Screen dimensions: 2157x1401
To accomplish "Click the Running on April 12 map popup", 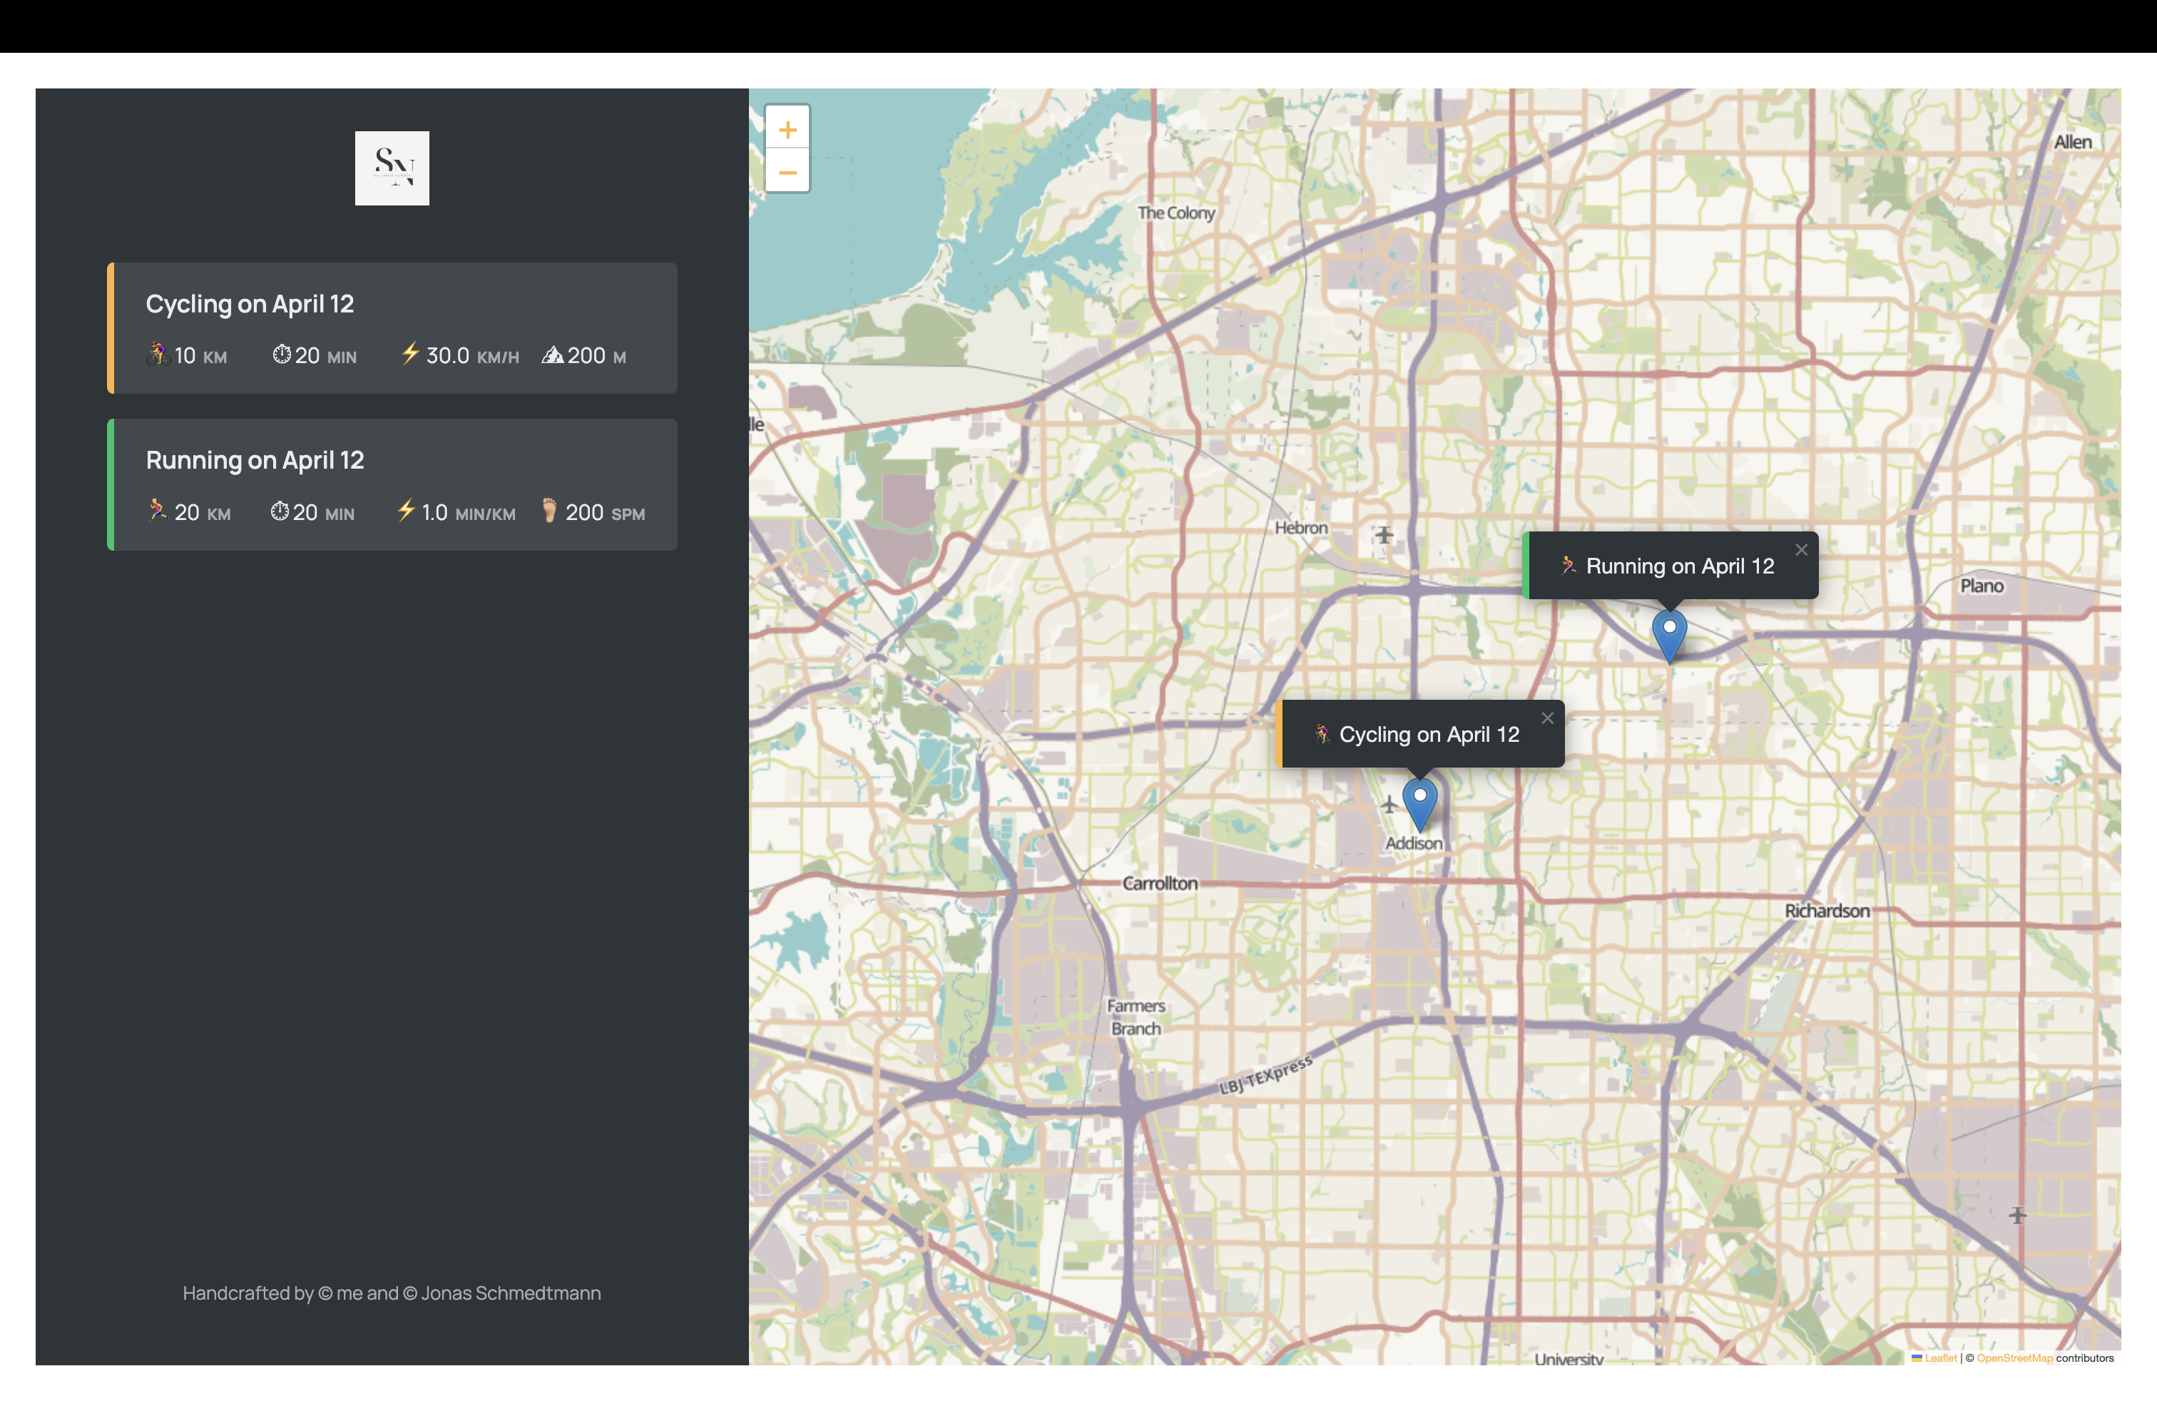I will tap(1669, 566).
